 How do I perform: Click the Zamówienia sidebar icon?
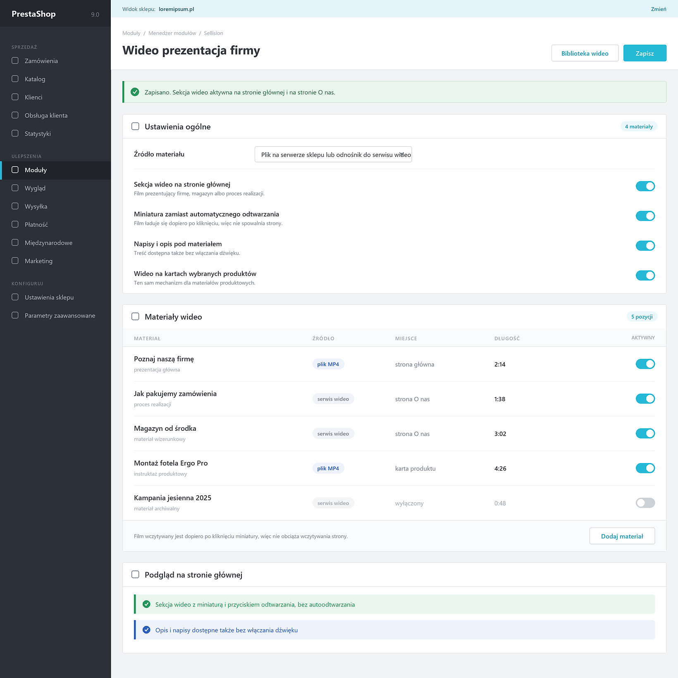coord(15,61)
